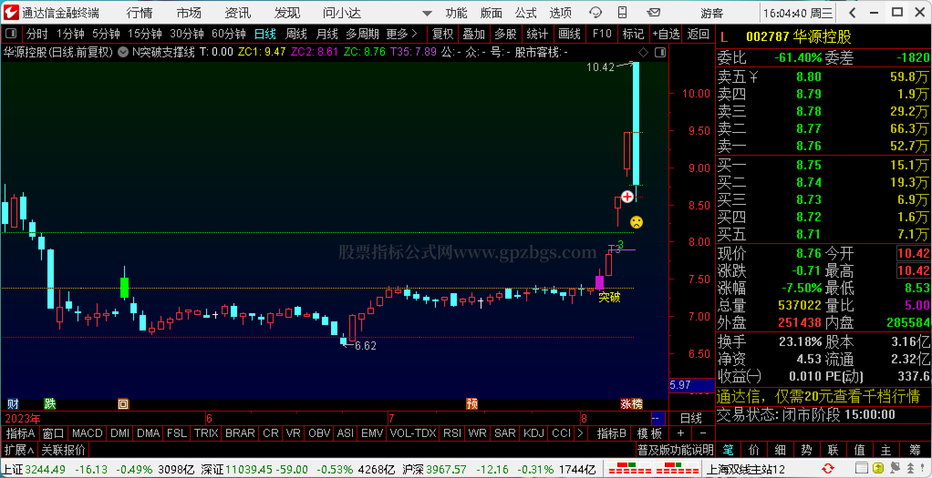Expand more indicators arrow after CCI
The image size is (932, 478).
tap(580, 433)
